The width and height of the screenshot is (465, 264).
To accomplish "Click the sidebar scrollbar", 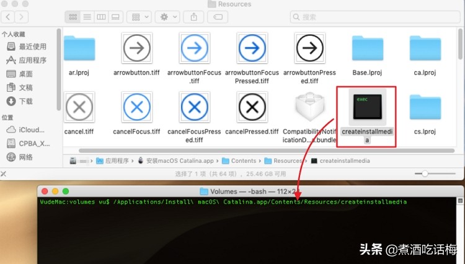I will [59, 69].
